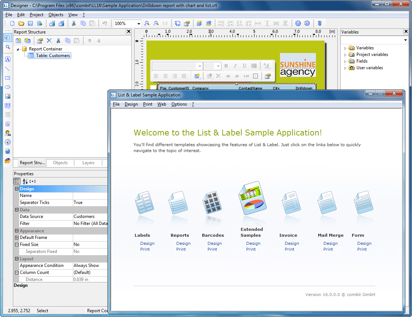Collapse the Report Container tree node

click(x=18, y=49)
